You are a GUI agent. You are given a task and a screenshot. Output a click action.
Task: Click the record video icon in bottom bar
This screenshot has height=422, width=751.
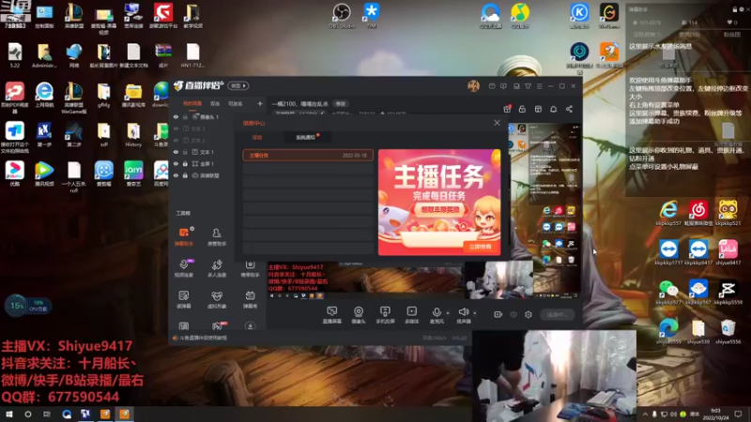(498, 314)
